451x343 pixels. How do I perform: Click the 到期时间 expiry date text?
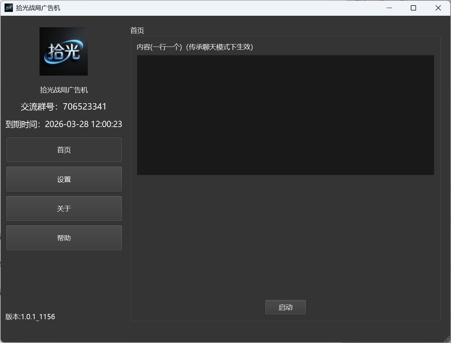click(64, 124)
